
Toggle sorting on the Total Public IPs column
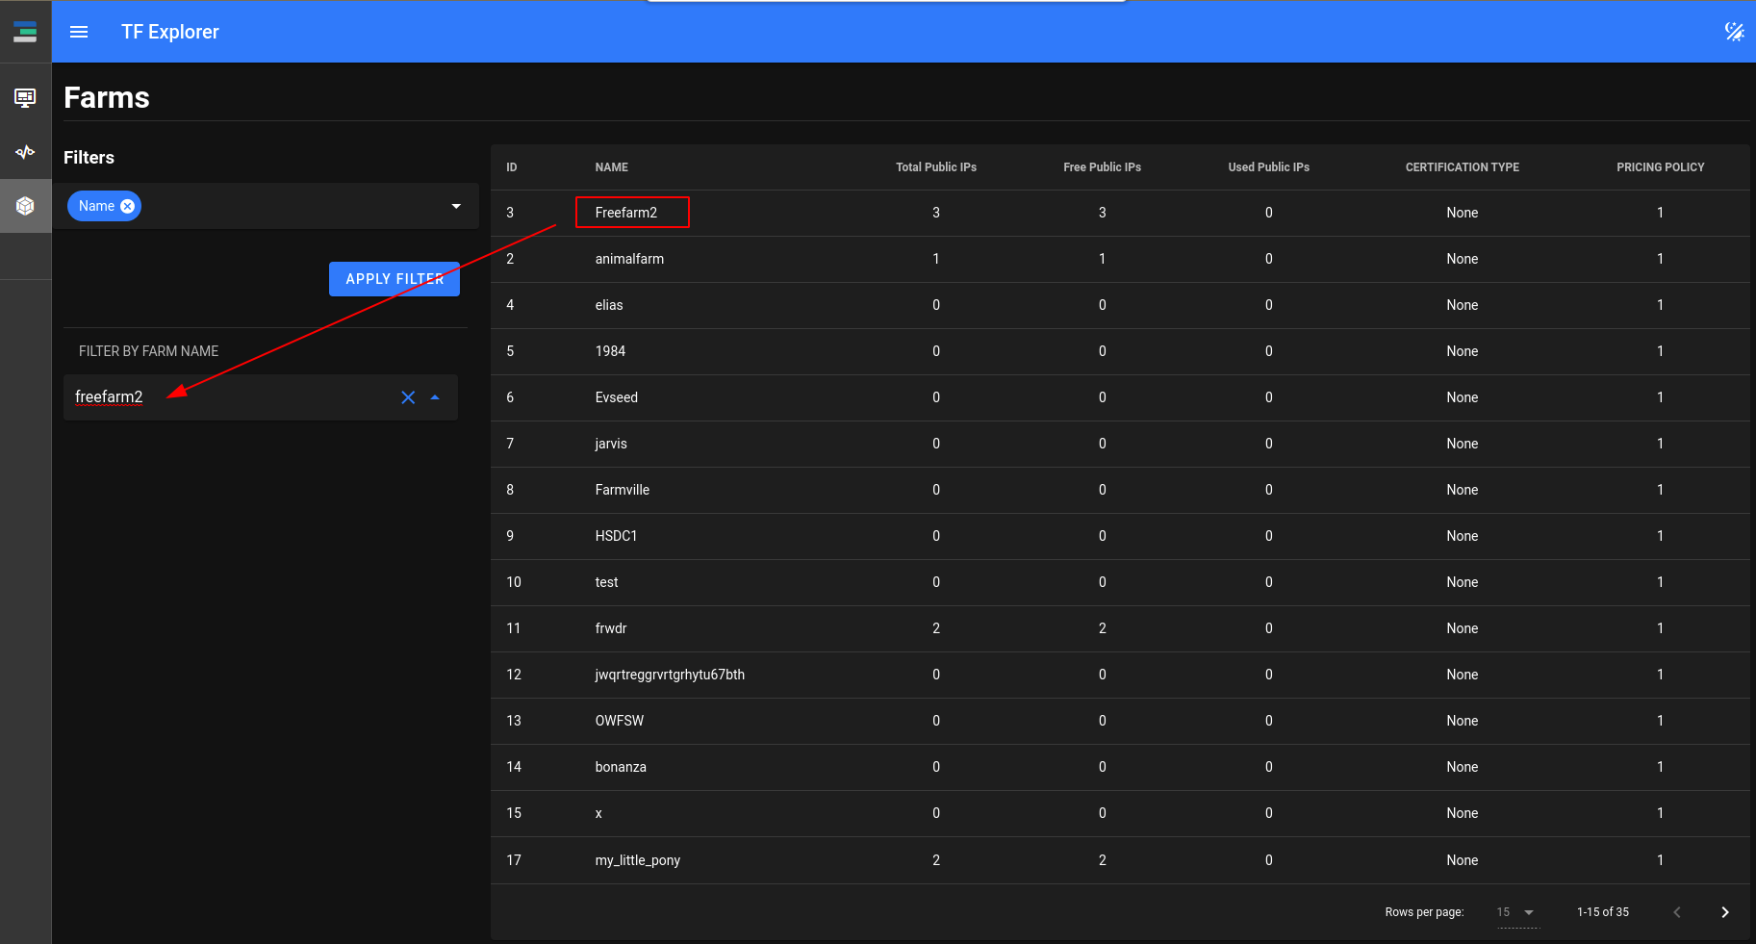tap(935, 166)
